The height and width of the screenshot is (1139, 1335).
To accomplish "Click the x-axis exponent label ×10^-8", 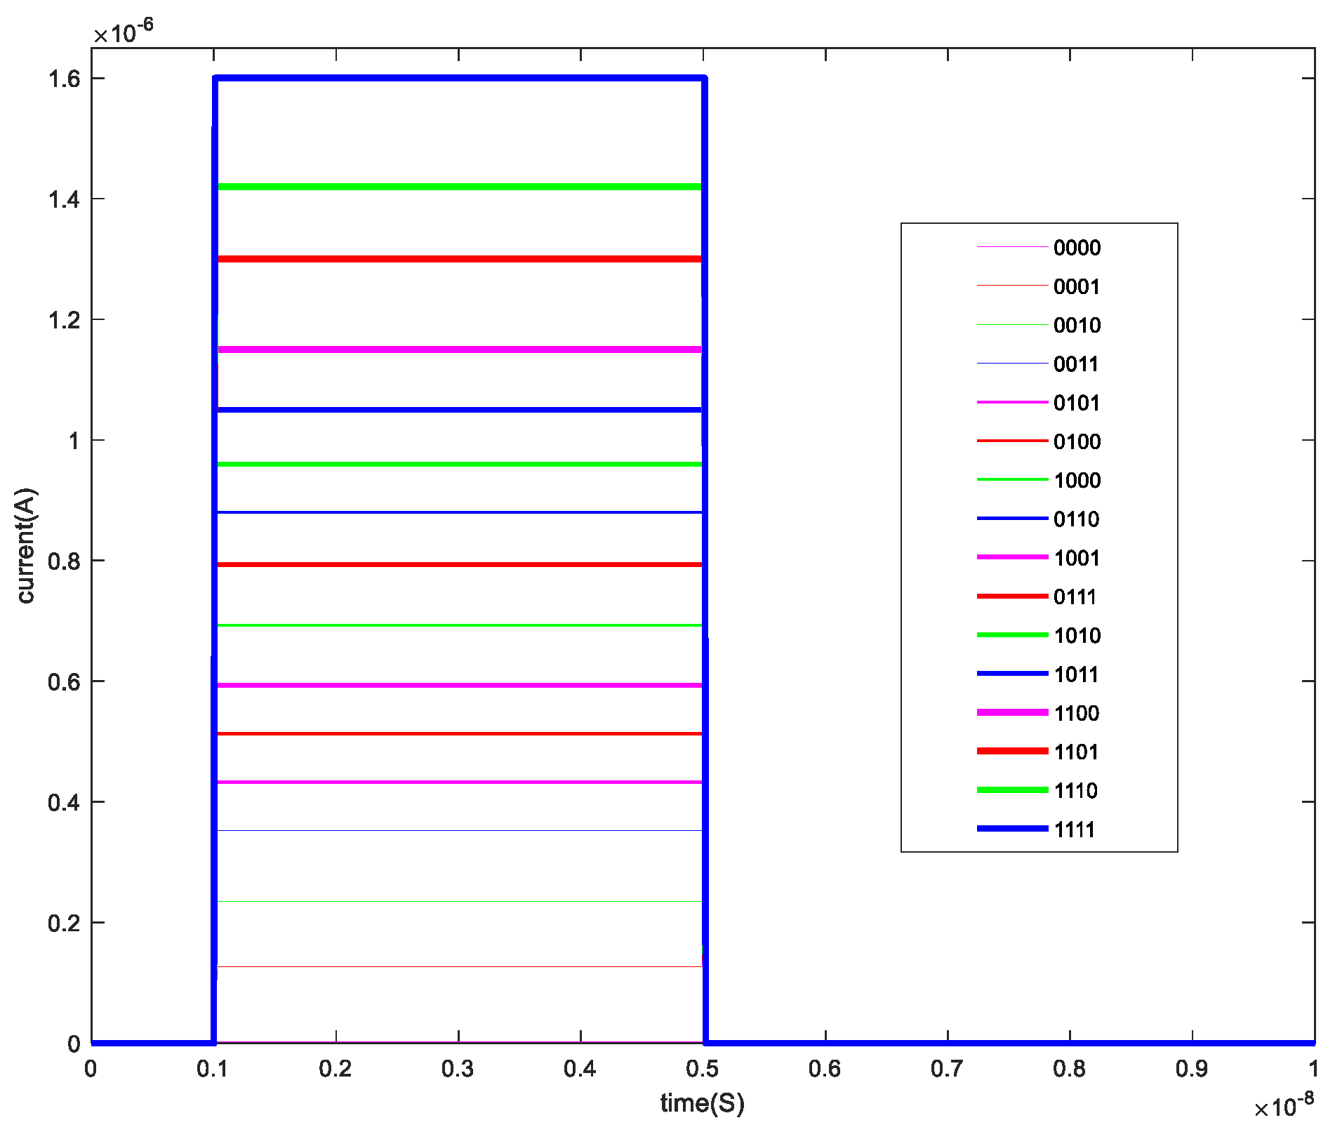I will click(x=1284, y=1106).
